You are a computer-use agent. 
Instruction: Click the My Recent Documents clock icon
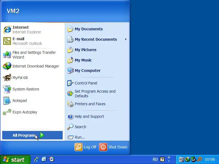pos(70,39)
